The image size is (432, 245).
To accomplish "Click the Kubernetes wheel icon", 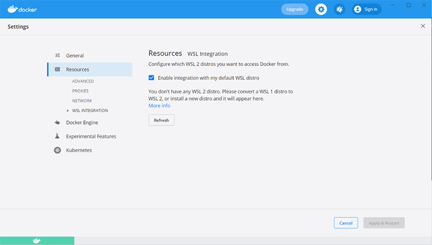I will click(x=57, y=150).
